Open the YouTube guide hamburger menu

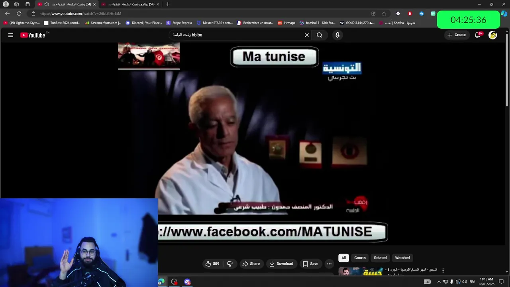click(10, 35)
